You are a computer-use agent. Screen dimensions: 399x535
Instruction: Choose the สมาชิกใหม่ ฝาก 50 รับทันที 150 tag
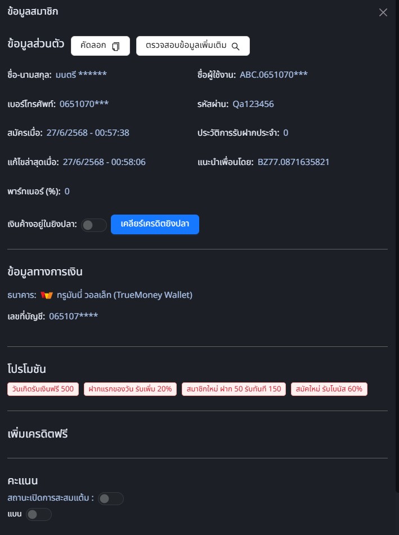click(234, 389)
